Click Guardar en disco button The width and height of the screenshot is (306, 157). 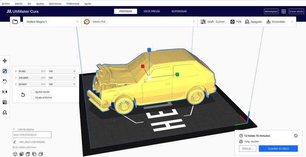click(278, 149)
